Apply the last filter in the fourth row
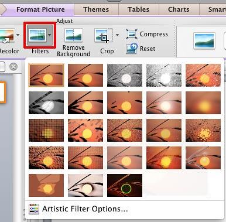Image resolution: width=226 pixels, height=222 pixels. [203, 158]
